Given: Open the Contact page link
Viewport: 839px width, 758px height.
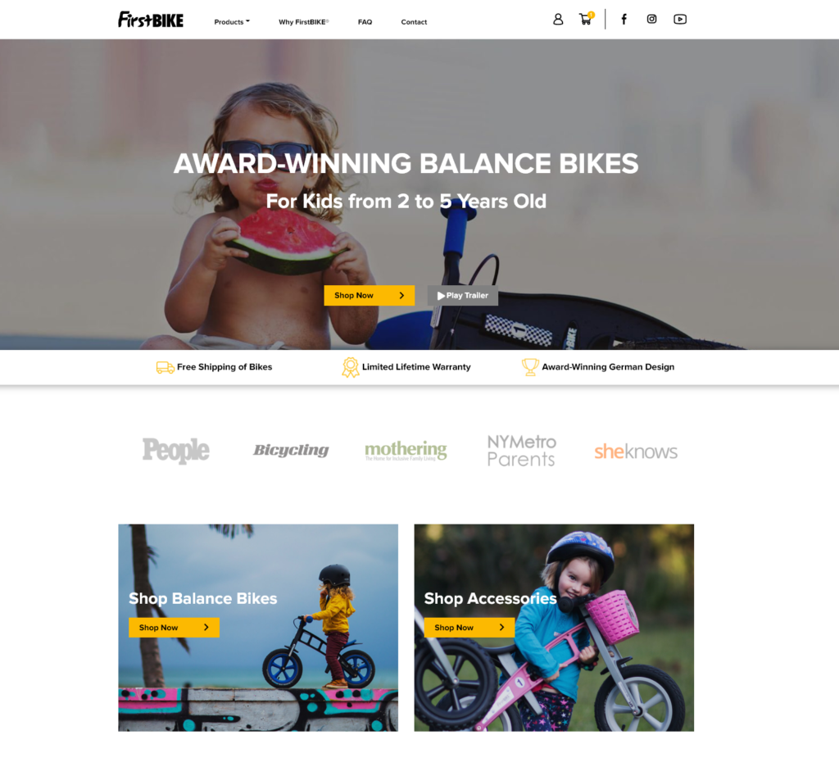Looking at the screenshot, I should point(414,22).
